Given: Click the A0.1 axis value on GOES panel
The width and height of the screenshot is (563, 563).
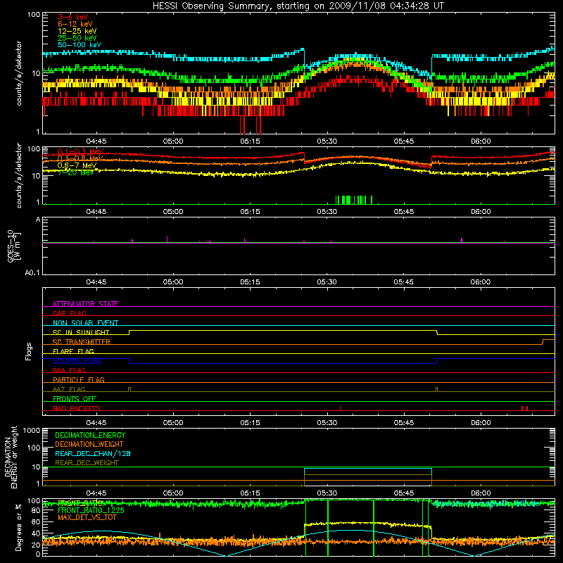Looking at the screenshot, I should [32, 273].
